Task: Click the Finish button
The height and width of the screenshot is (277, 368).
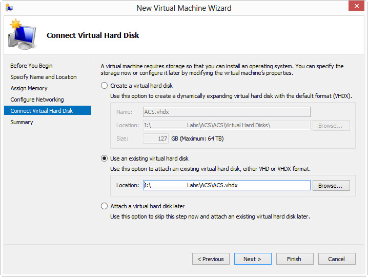Action: coord(294,259)
